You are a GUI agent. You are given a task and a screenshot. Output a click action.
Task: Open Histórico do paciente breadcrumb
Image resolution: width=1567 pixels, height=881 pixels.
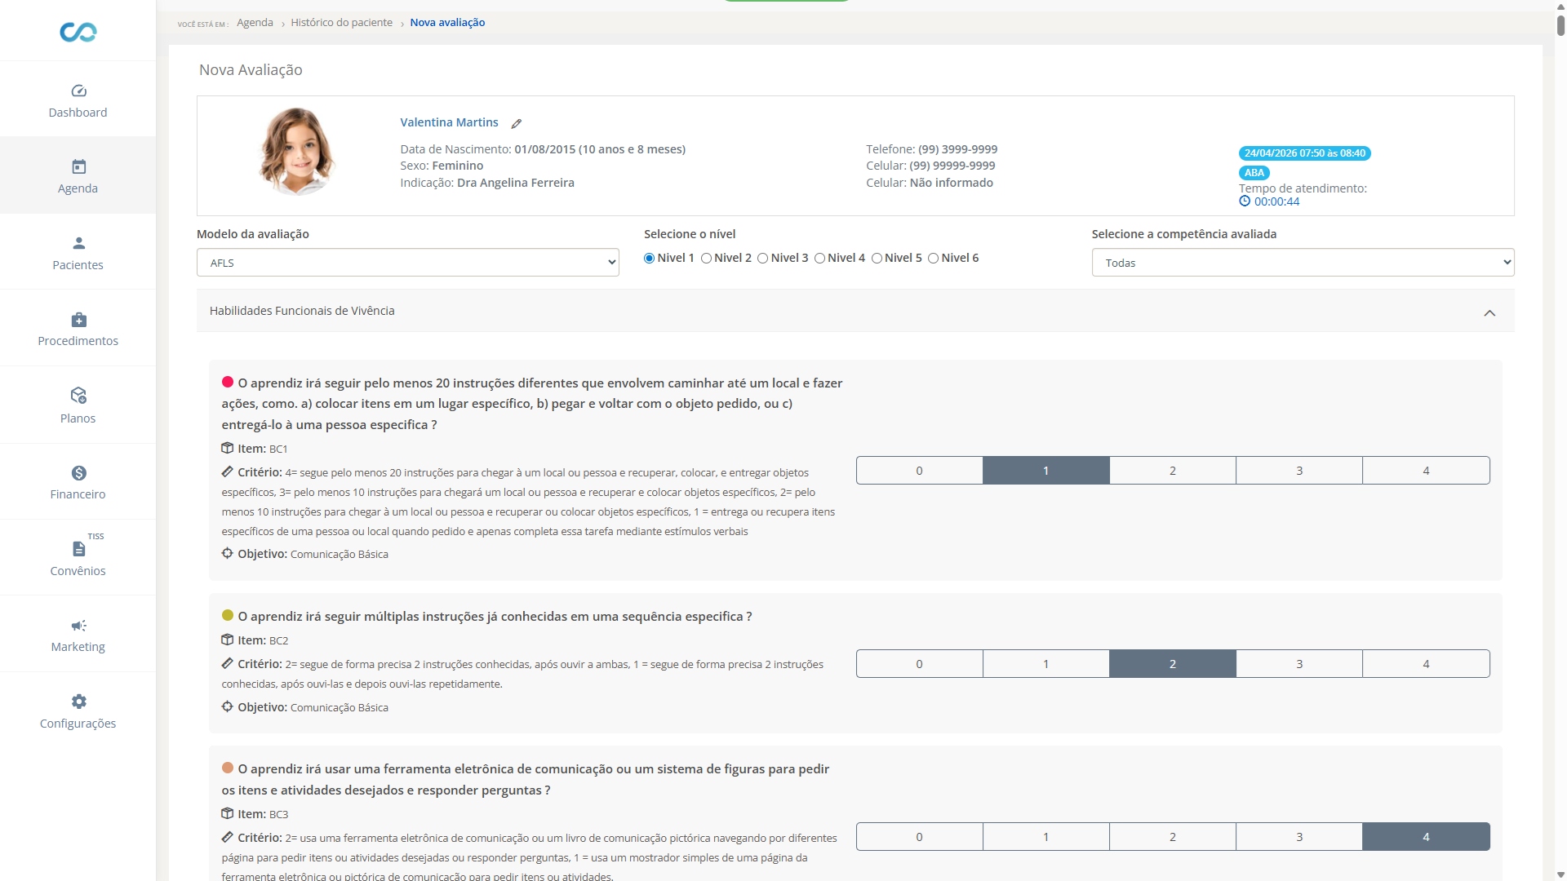[341, 23]
